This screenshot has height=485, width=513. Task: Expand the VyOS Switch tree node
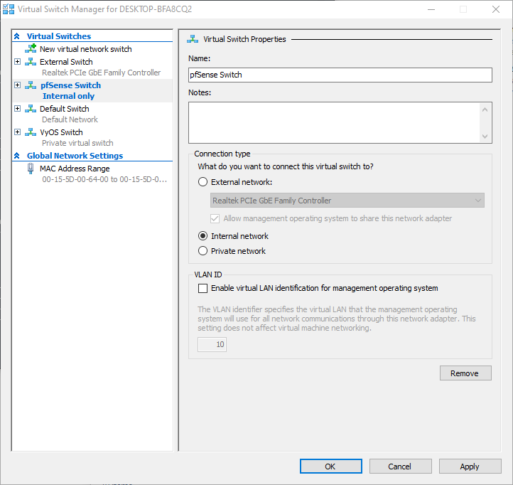pos(18,132)
